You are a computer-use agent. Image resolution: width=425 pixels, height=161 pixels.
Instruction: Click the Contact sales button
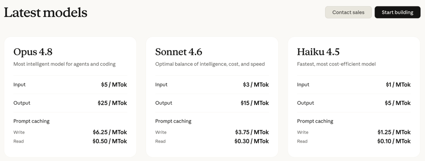pos(348,13)
